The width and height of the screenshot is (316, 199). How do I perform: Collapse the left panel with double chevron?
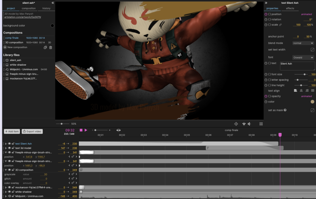(52, 3)
